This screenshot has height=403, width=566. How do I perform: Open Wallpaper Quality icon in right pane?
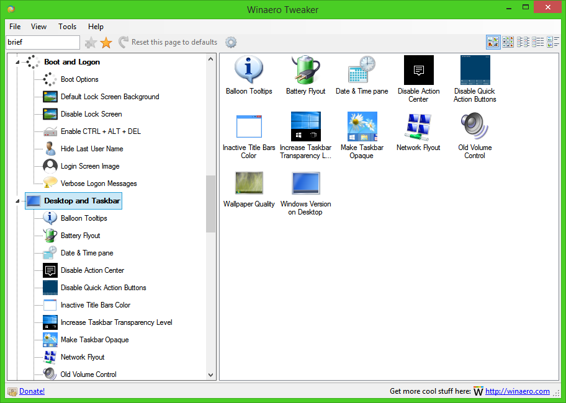(249, 183)
